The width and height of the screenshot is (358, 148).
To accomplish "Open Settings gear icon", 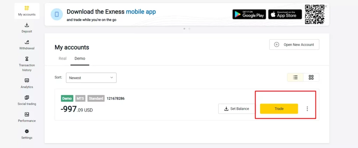I will (27, 131).
